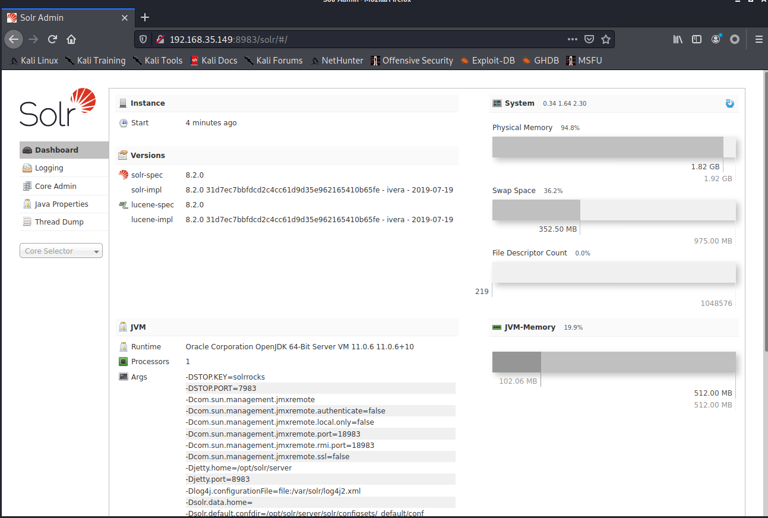Open the page actions three-dot menu

pyautogui.click(x=573, y=39)
